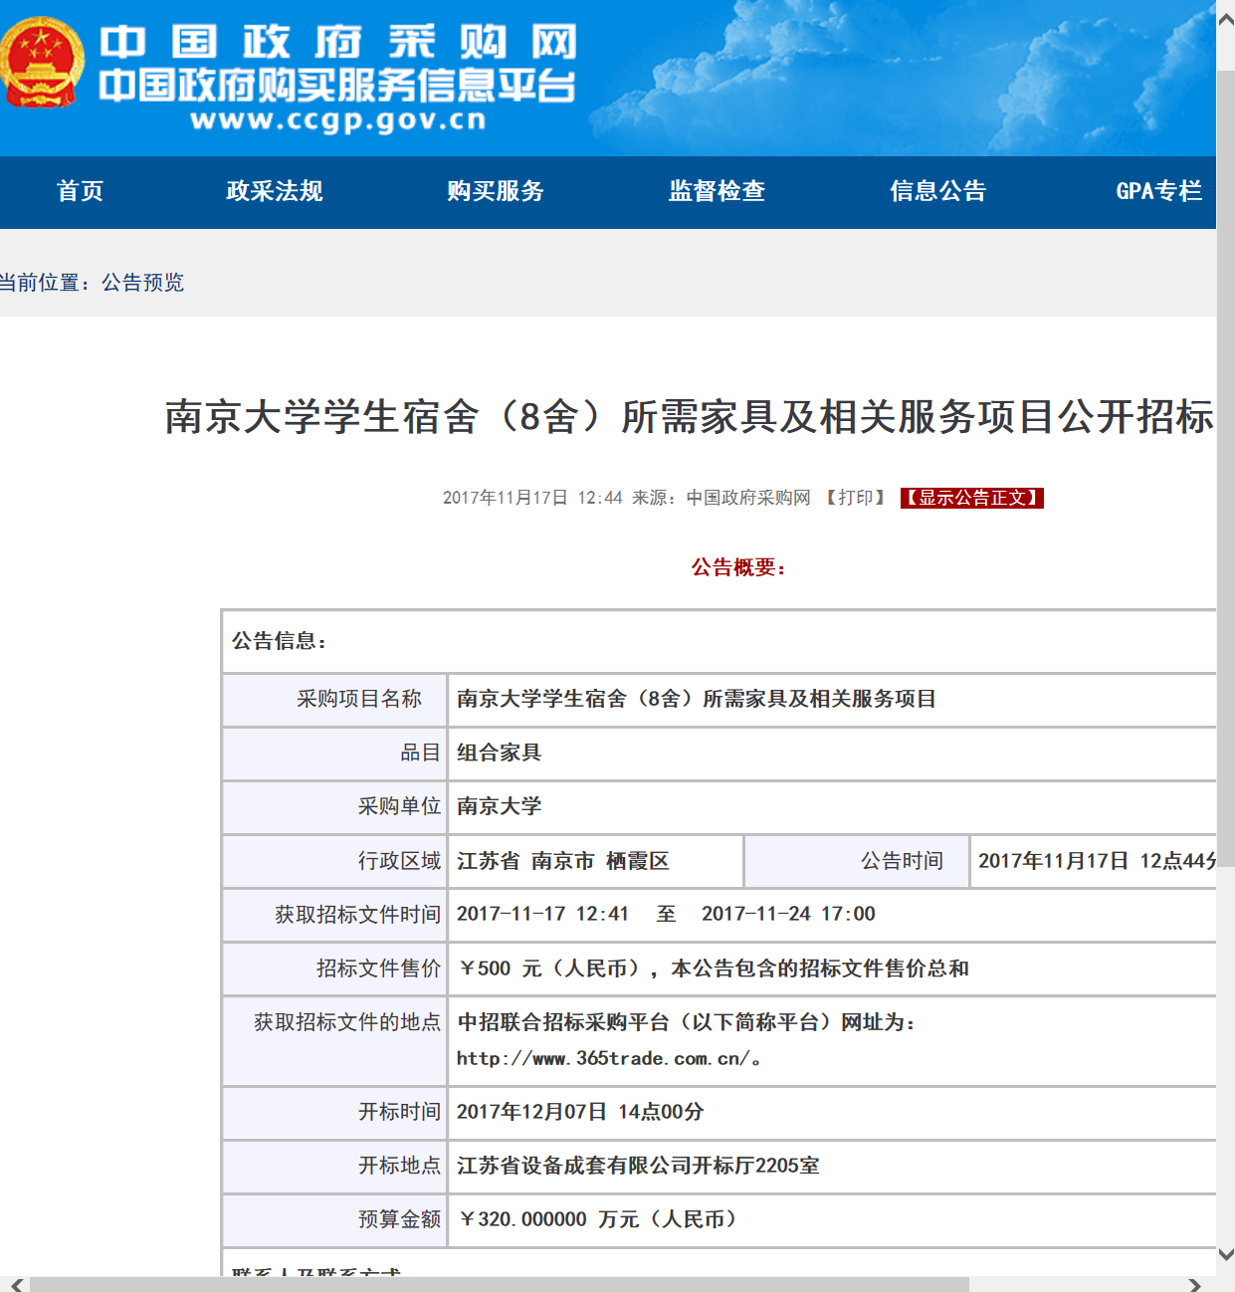Click the horizontal scrollbar thumb
Image resolution: width=1235 pixels, height=1292 pixels.
point(500,1284)
